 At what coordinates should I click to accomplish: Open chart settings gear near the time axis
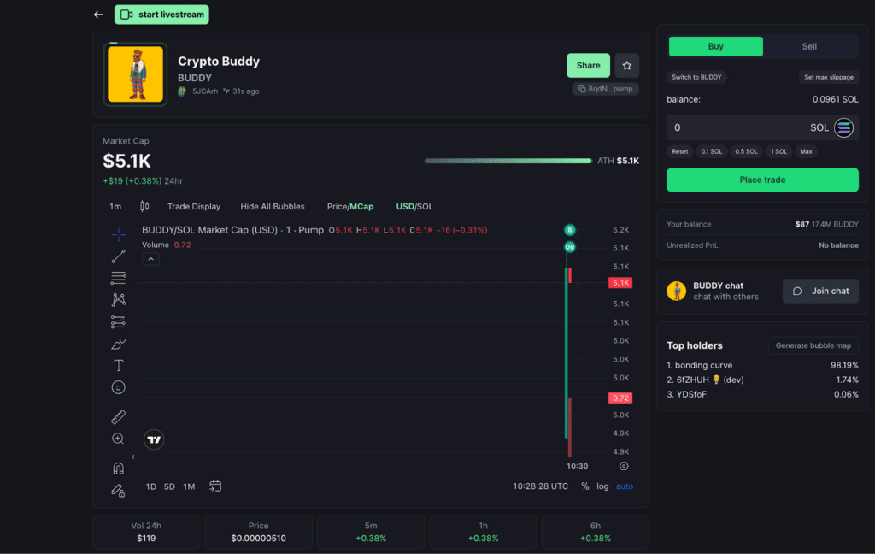[624, 466]
